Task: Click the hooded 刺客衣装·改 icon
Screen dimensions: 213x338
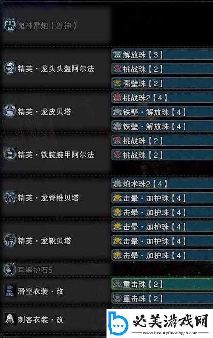Action: tap(10, 319)
